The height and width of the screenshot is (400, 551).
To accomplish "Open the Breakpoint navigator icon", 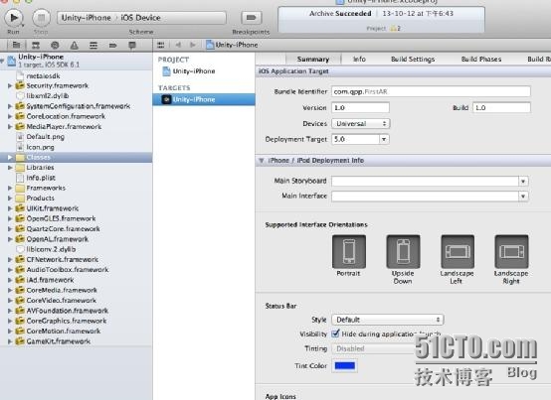I will click(112, 45).
